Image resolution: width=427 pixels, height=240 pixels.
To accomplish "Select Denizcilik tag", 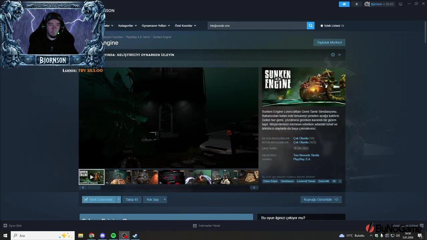I will click(x=324, y=181).
